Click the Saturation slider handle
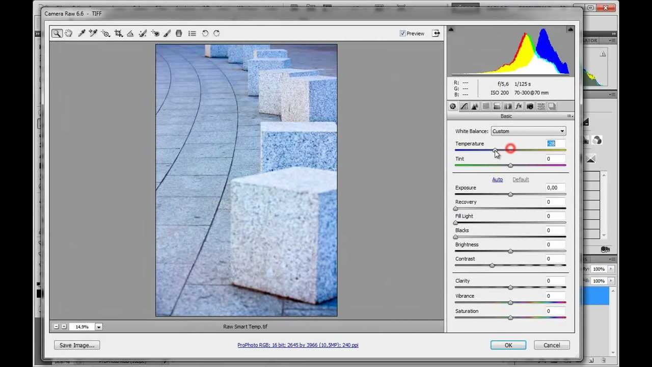The image size is (652, 367). pos(510,319)
